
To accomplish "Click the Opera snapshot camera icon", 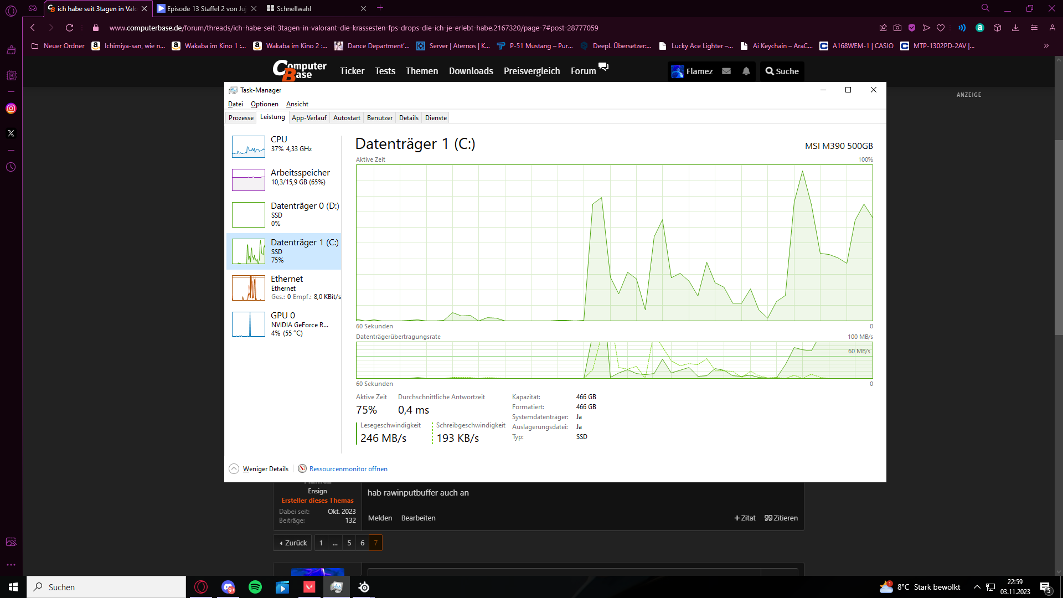I will (x=897, y=28).
